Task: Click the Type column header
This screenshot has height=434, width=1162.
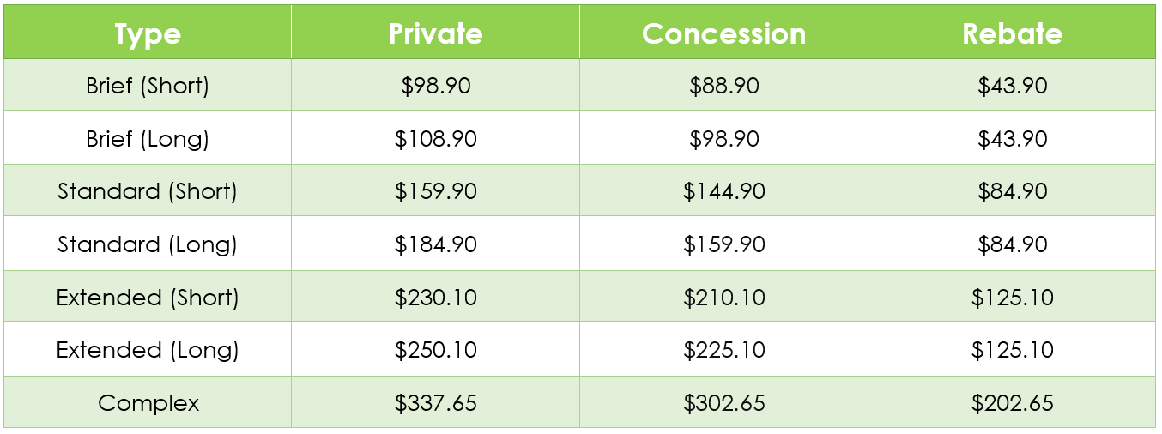Action: tap(148, 34)
